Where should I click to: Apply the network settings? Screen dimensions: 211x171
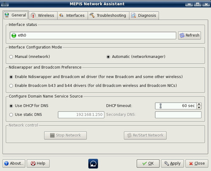click(x=172, y=163)
